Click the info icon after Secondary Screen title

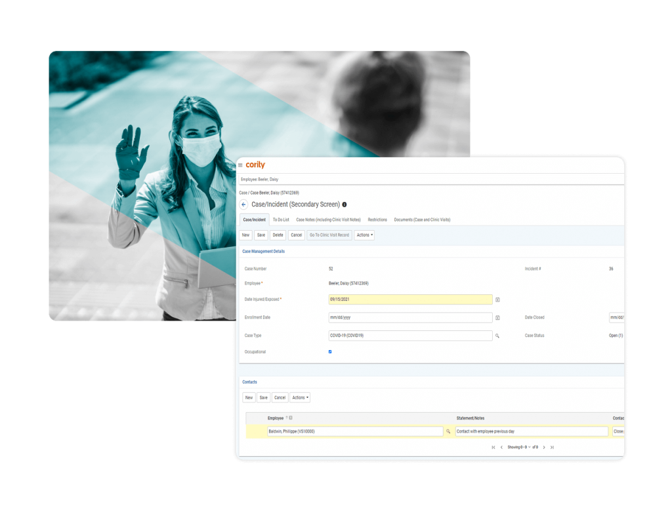[345, 205]
